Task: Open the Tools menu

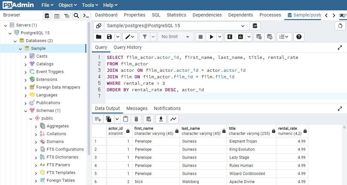Action: pyautogui.click(x=90, y=5)
